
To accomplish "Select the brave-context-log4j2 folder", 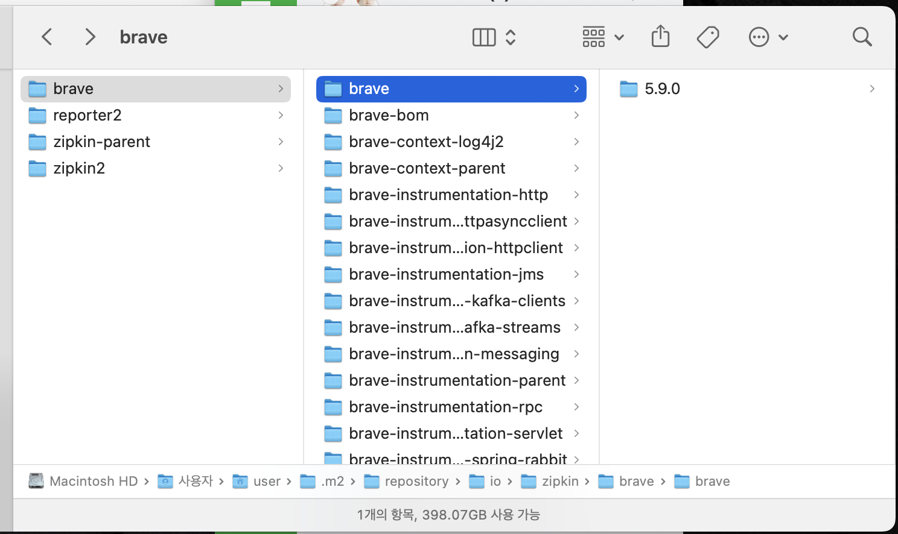I will (x=451, y=142).
